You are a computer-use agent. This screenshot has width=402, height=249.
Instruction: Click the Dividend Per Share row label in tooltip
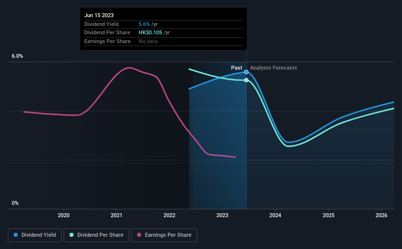(107, 33)
